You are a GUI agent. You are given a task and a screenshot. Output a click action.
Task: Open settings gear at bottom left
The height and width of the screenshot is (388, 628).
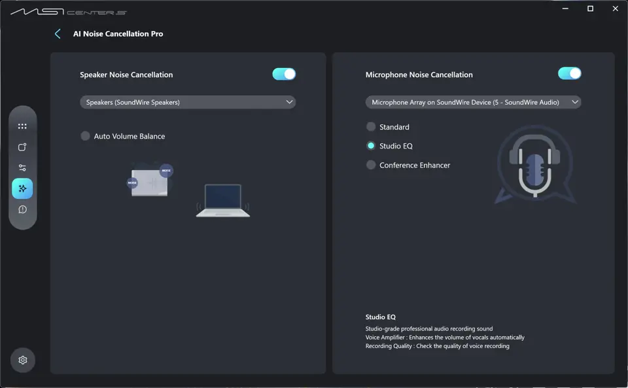pos(23,360)
